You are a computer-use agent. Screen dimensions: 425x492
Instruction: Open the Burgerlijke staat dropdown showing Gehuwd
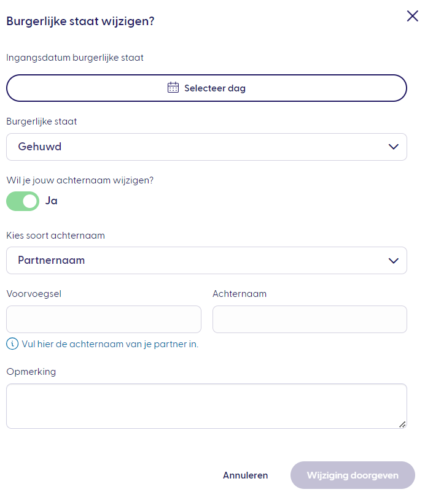(206, 147)
